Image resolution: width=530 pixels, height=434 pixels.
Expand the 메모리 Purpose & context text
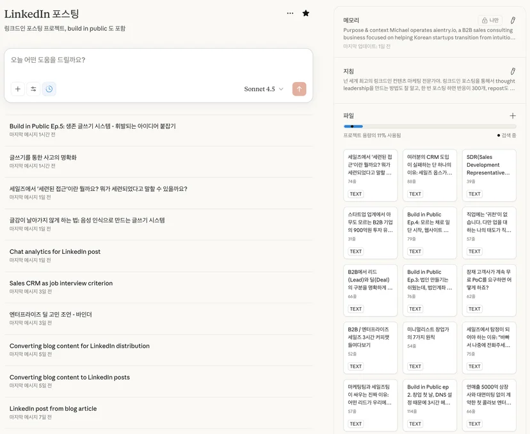[x=430, y=34]
